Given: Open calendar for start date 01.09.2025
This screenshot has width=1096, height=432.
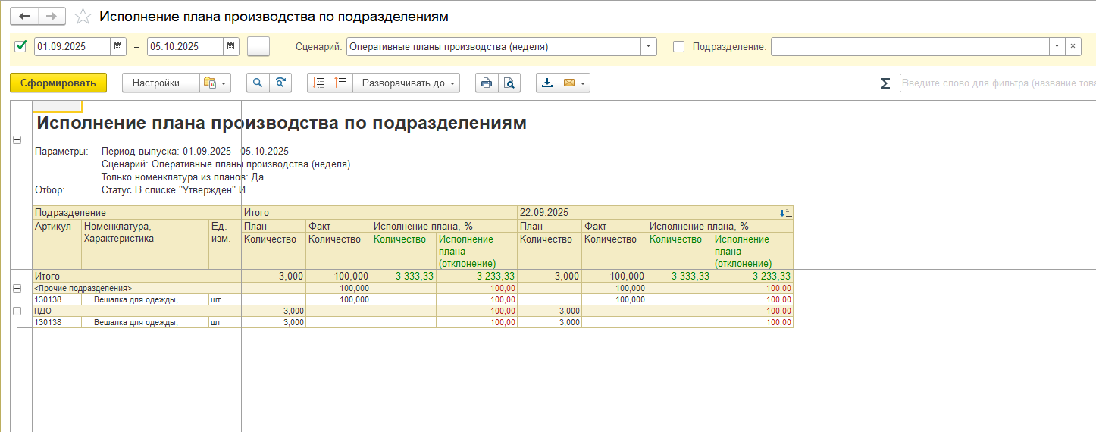Looking at the screenshot, I should pos(118,46).
